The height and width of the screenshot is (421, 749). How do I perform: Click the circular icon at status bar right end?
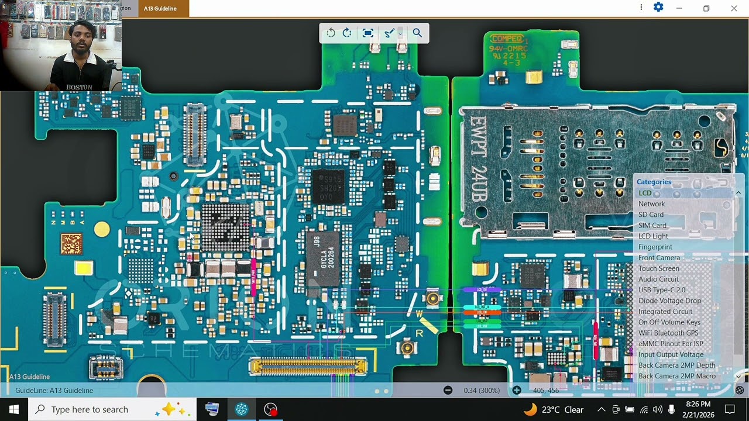pos(740,390)
